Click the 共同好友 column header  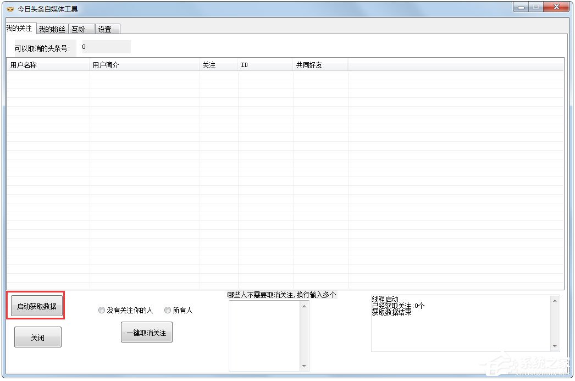click(x=320, y=65)
